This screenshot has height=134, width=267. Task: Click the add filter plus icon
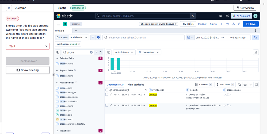tap(98, 37)
